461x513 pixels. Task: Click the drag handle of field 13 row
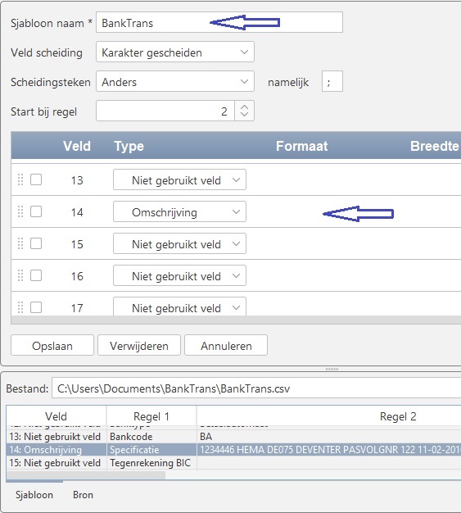click(x=20, y=179)
